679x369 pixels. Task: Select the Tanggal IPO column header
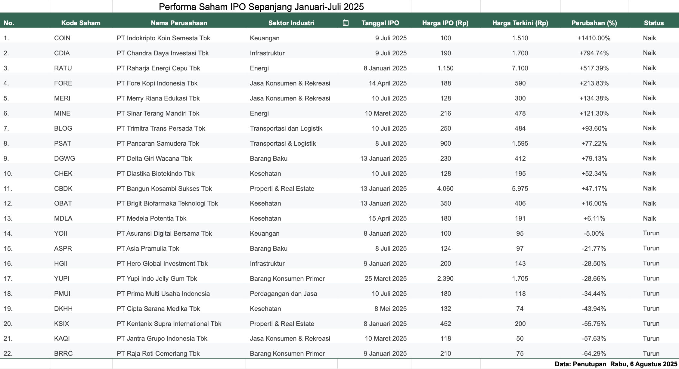380,23
